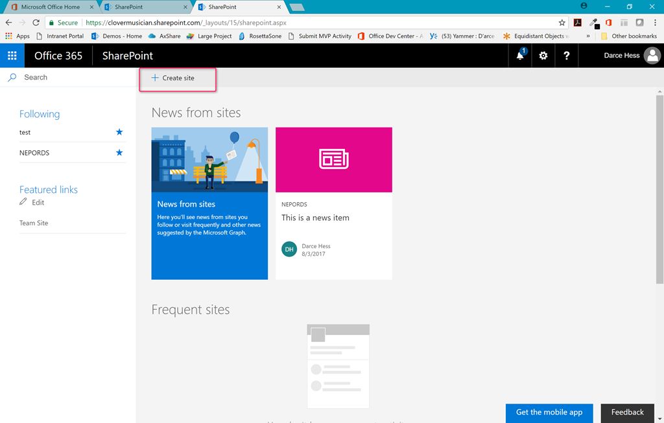Click Get the mobile app button
This screenshot has width=664, height=423.
tap(549, 413)
